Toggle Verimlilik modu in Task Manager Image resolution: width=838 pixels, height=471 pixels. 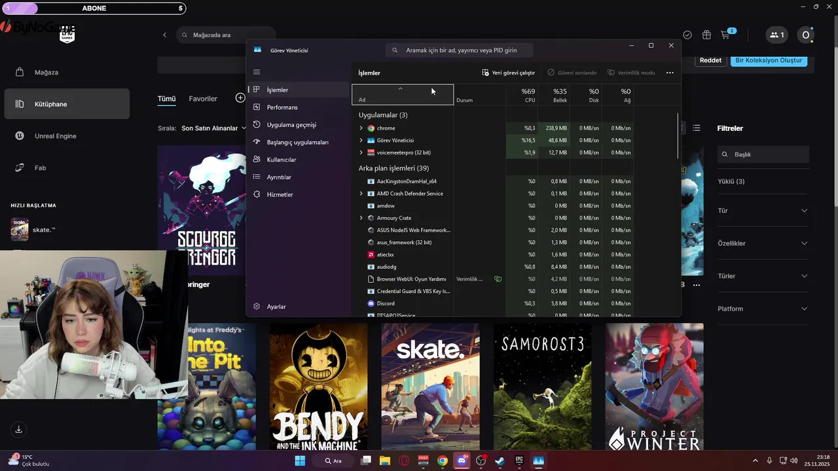pos(631,73)
